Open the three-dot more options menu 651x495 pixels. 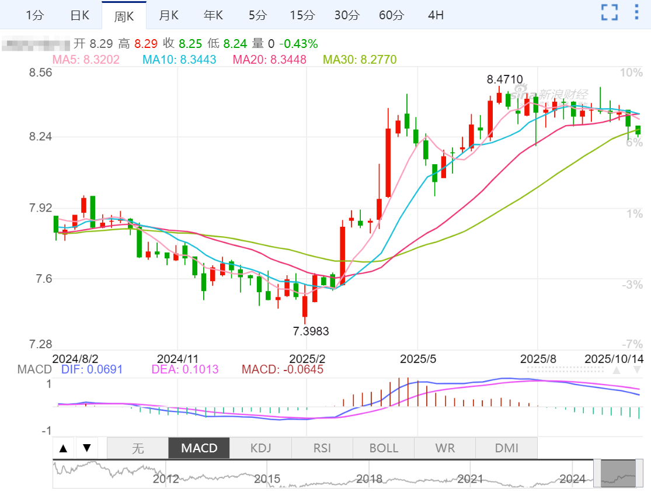(x=636, y=12)
